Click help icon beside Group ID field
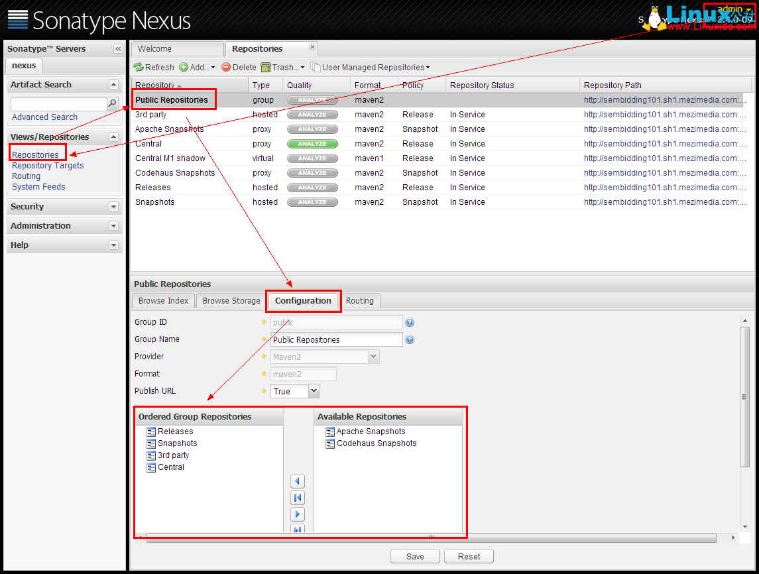 pos(410,323)
